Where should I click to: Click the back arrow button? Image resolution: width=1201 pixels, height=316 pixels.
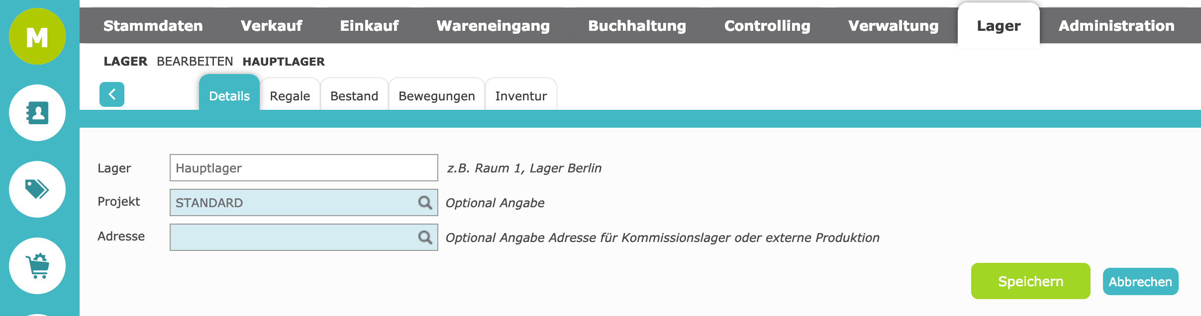[112, 94]
